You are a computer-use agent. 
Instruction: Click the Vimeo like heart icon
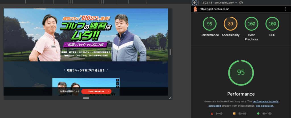tap(117, 80)
